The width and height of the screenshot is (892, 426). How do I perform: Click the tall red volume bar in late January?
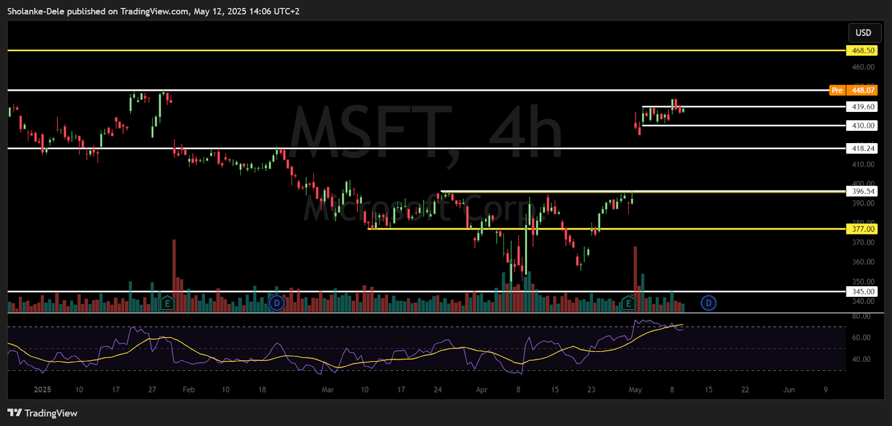[174, 276]
